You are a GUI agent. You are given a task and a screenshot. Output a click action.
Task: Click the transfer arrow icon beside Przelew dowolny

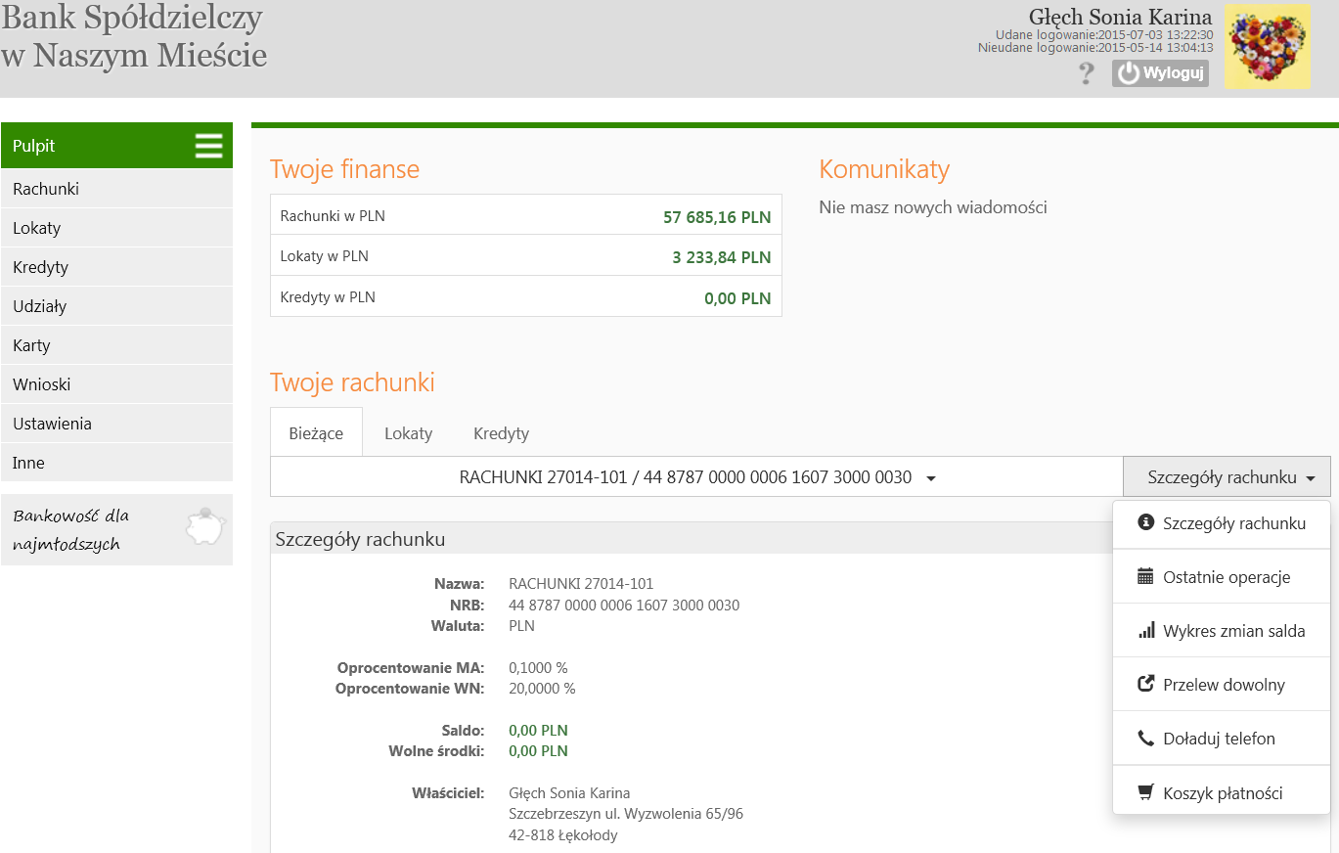[x=1146, y=684]
